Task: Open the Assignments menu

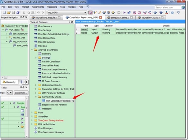Action: [x=38, y=7]
